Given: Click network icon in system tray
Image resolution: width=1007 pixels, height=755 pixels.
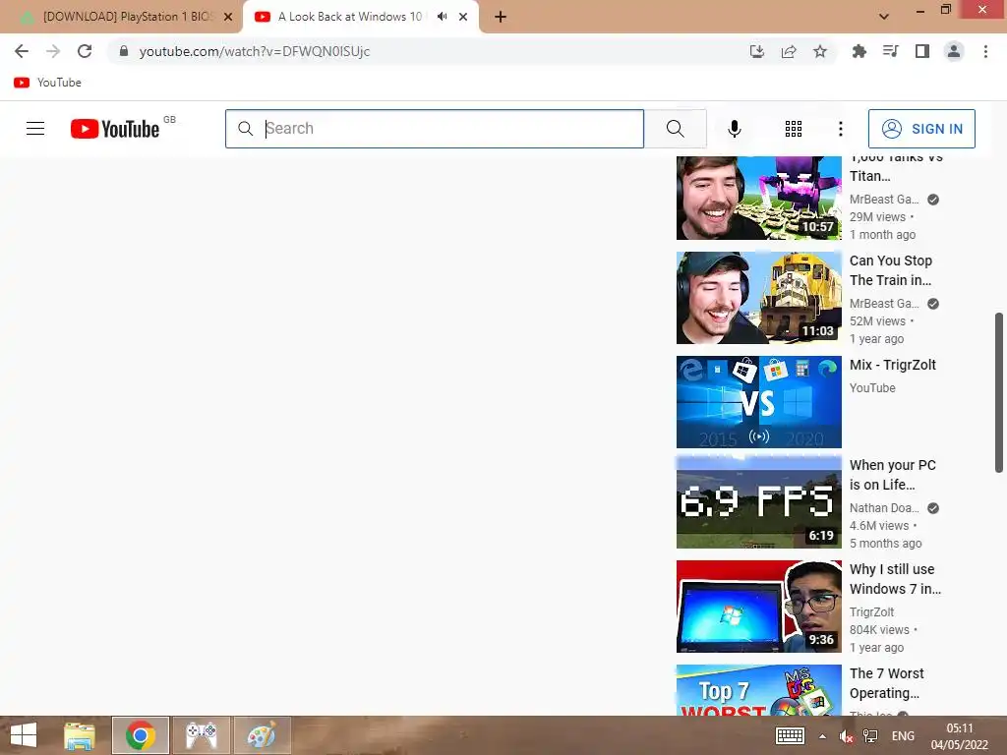Looking at the screenshot, I should coord(870,735).
